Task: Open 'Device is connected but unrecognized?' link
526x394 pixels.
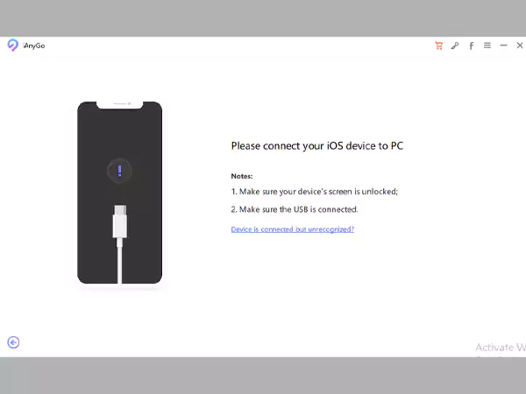Action: pos(293,229)
